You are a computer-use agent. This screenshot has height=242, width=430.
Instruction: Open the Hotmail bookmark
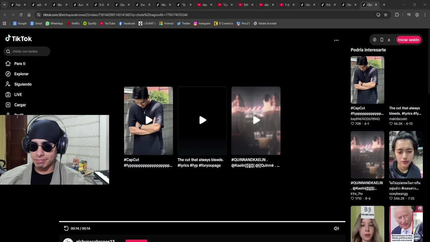[x=166, y=24]
